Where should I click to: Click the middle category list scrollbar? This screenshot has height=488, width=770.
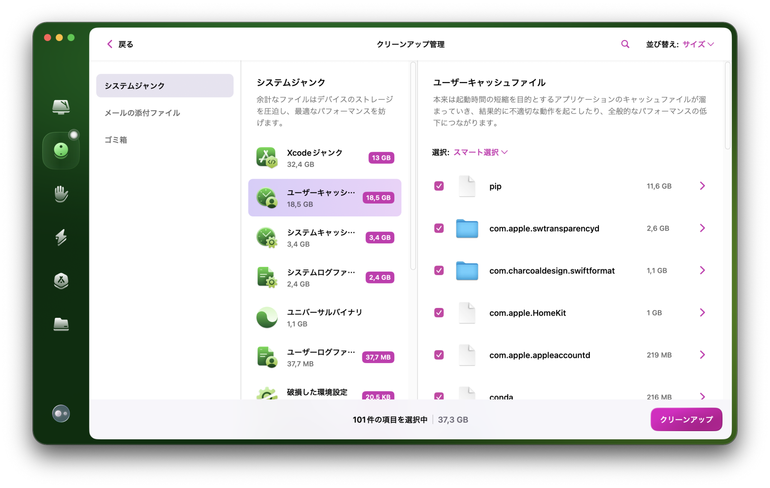[x=413, y=166]
